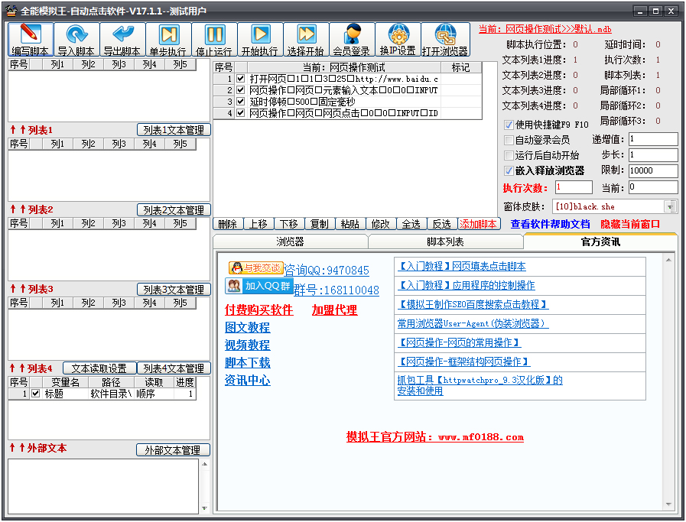This screenshot has height=522, width=686.
Task: Click 复制 copy button
Action: click(320, 224)
